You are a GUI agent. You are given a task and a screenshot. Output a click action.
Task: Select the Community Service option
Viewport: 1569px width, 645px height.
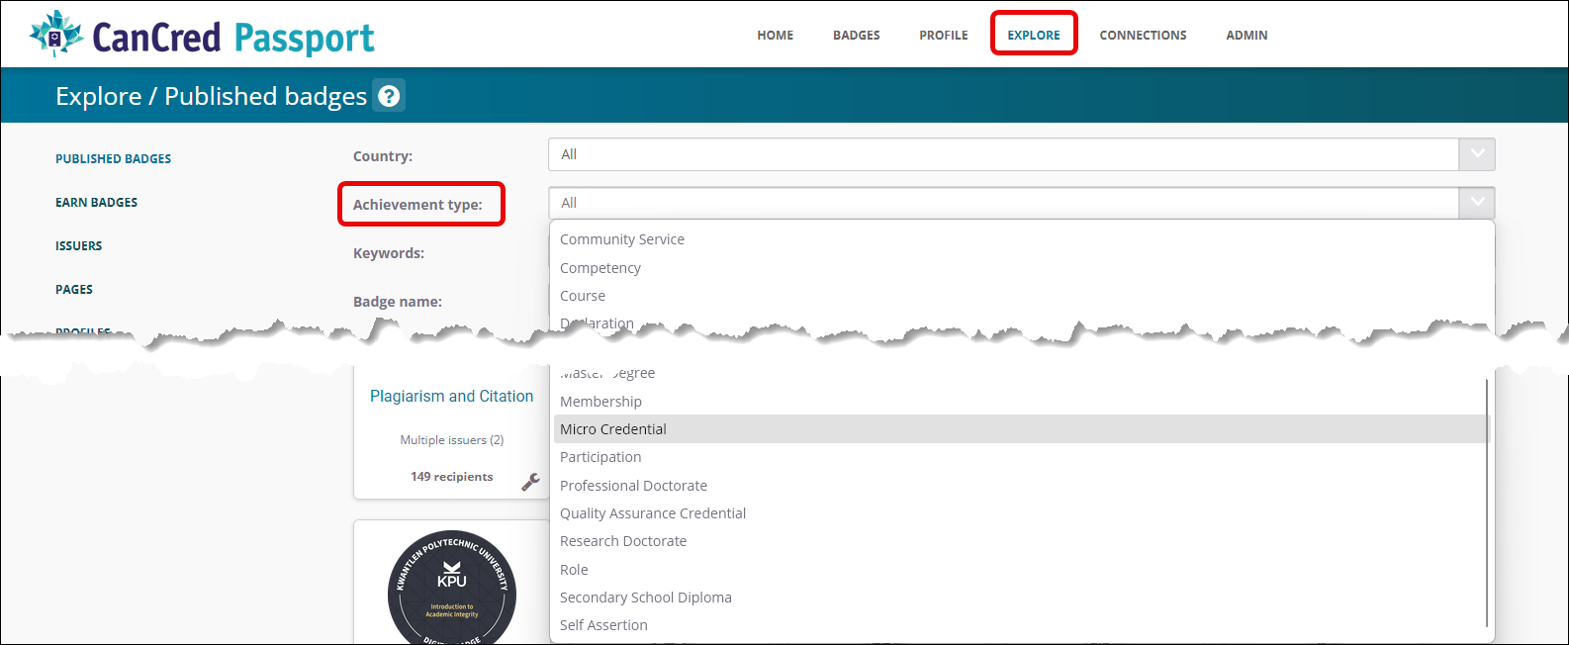tap(622, 239)
